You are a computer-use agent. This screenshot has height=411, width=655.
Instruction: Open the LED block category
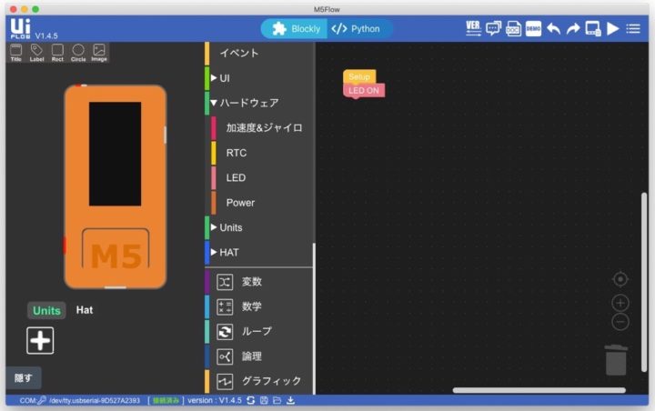(x=236, y=177)
